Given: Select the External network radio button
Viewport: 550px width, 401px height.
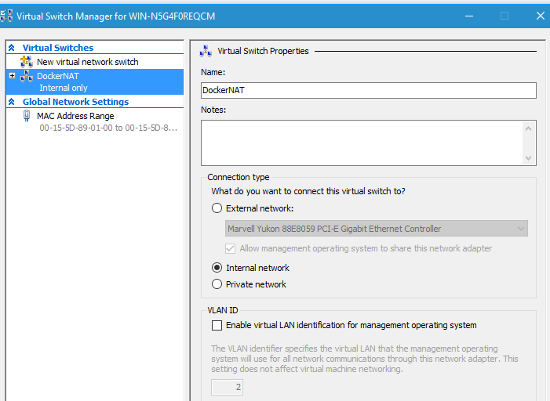Looking at the screenshot, I should point(217,208).
